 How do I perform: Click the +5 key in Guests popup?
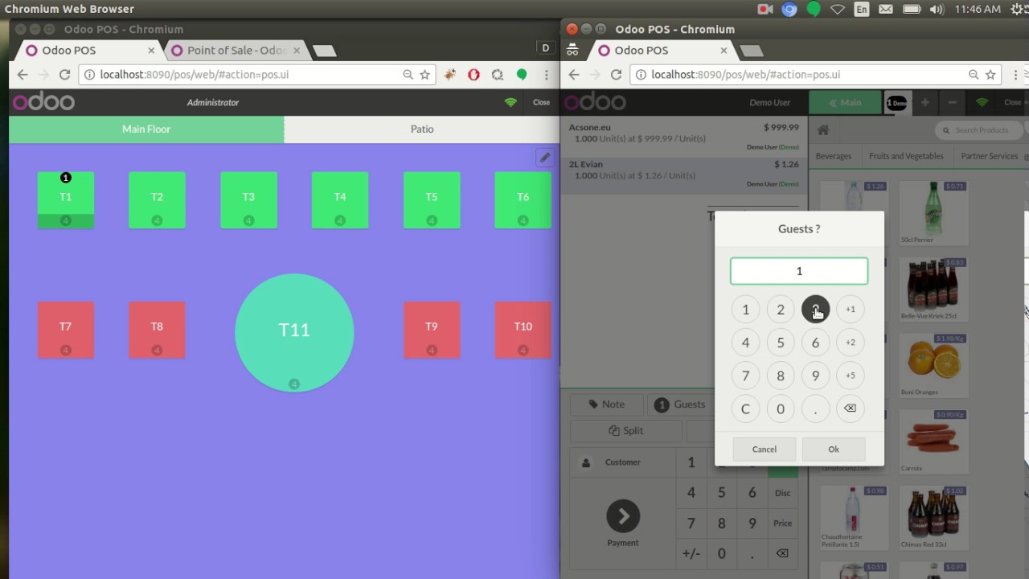(x=850, y=376)
